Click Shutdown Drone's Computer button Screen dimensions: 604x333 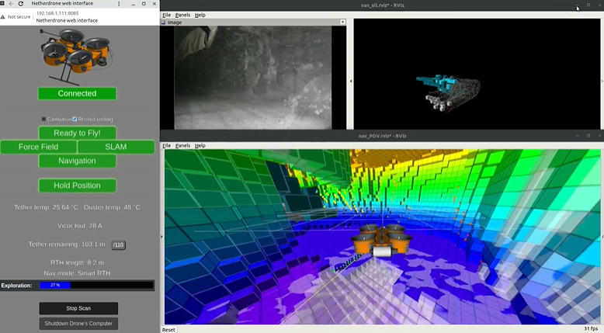[x=78, y=323]
